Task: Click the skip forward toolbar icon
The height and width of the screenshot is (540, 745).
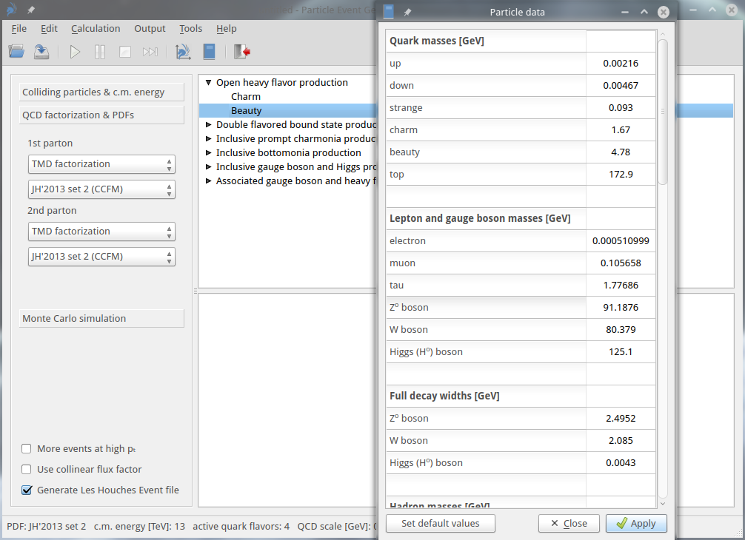Action: 150,52
